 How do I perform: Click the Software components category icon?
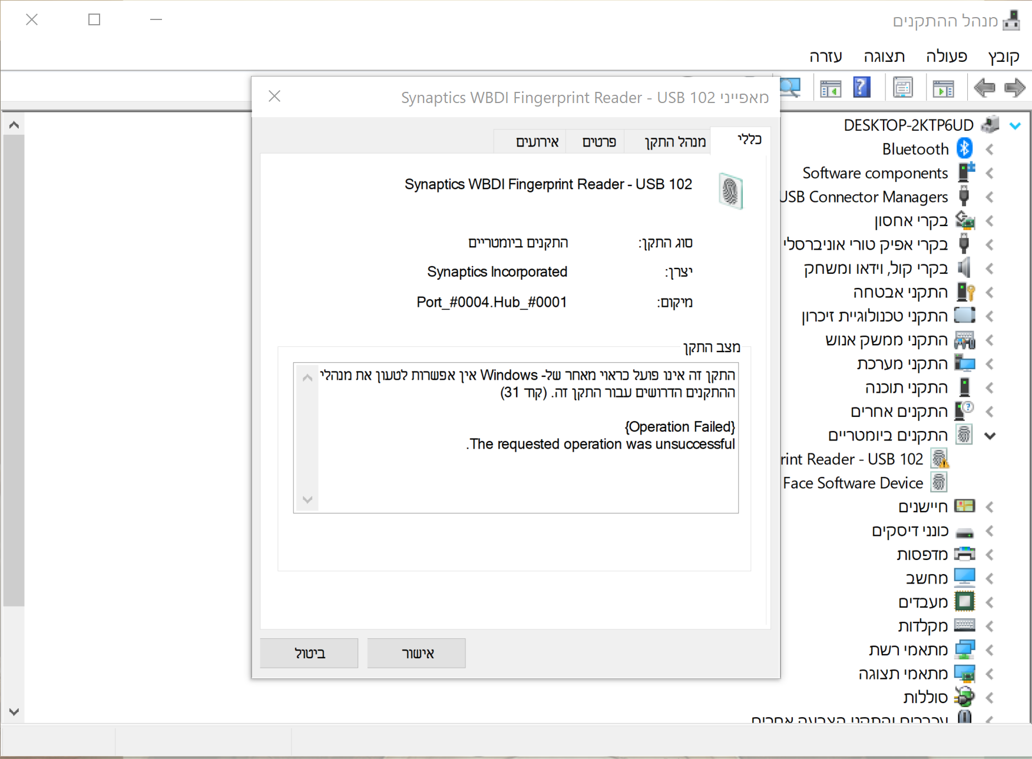click(965, 172)
